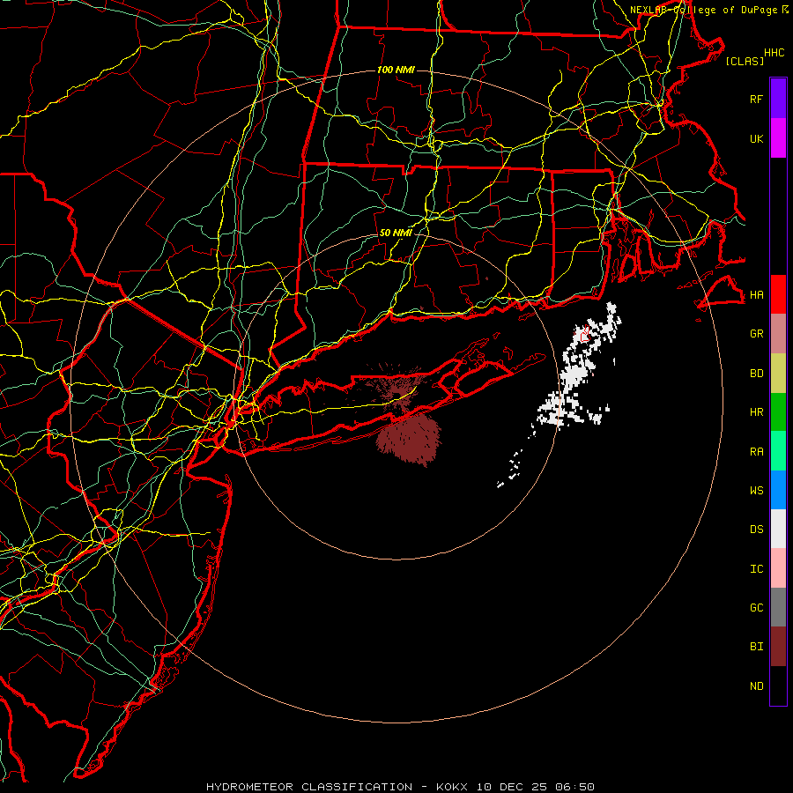Click the Hydrometeor Classification KOKX title caption
The height and width of the screenshot is (793, 793).
(400, 787)
